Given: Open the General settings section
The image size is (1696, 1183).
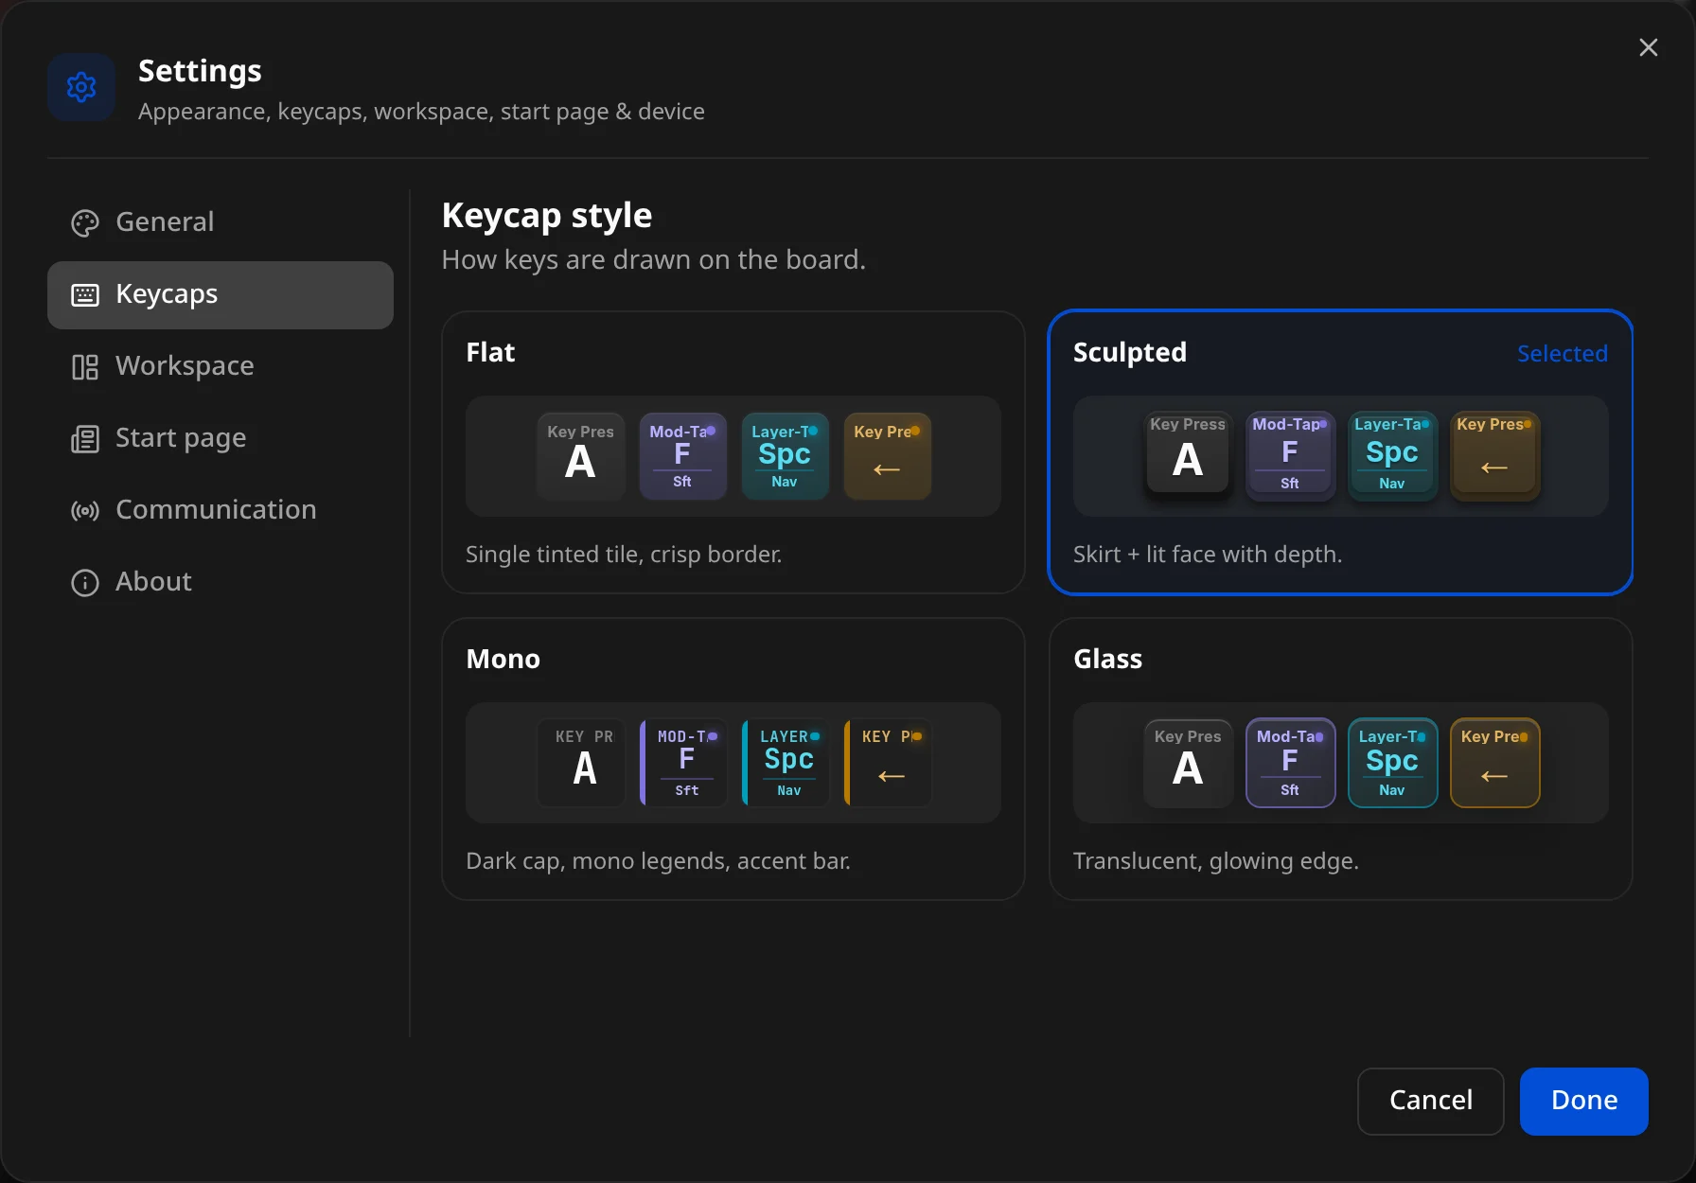Looking at the screenshot, I should click(x=221, y=222).
